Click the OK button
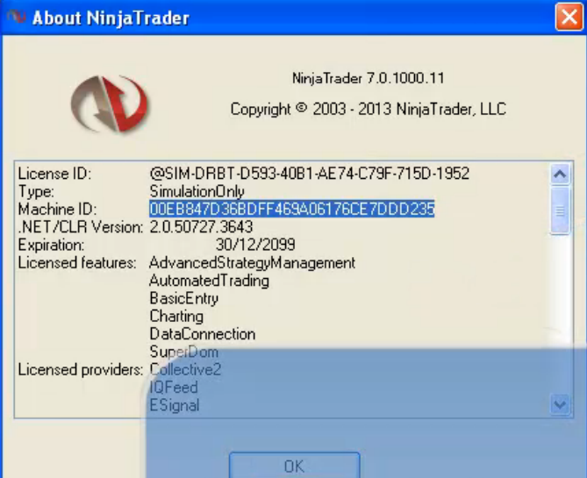Image resolution: width=587 pixels, height=478 pixels. 295,465
